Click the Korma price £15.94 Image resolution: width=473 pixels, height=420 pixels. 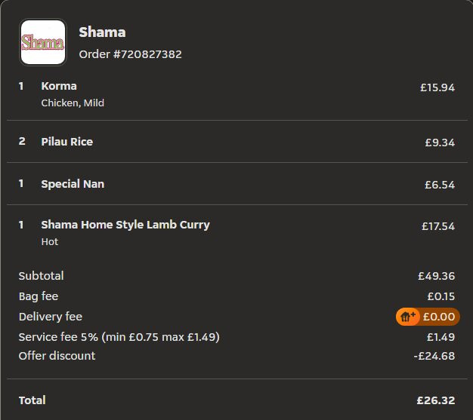[437, 87]
